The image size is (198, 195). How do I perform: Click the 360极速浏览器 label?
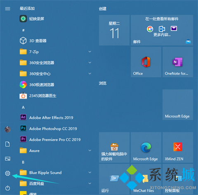click(x=42, y=85)
